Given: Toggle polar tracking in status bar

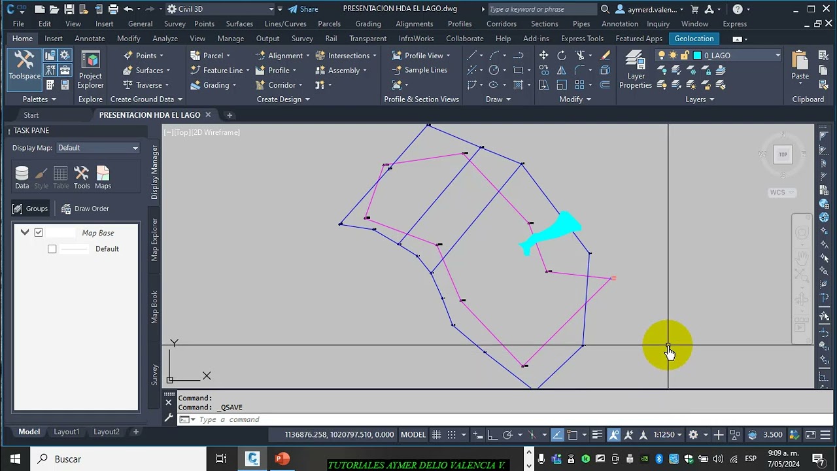Looking at the screenshot, I should coord(507,434).
